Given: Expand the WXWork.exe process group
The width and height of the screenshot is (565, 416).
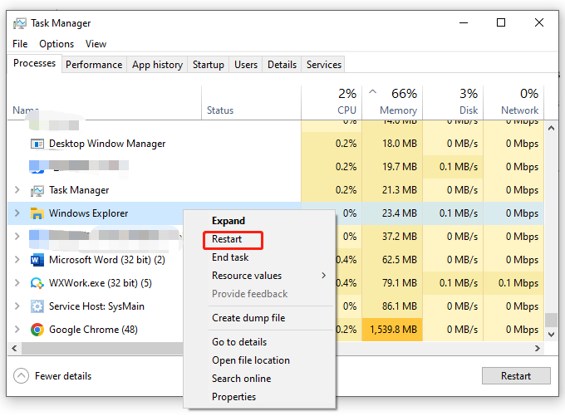Looking at the screenshot, I should click(17, 283).
